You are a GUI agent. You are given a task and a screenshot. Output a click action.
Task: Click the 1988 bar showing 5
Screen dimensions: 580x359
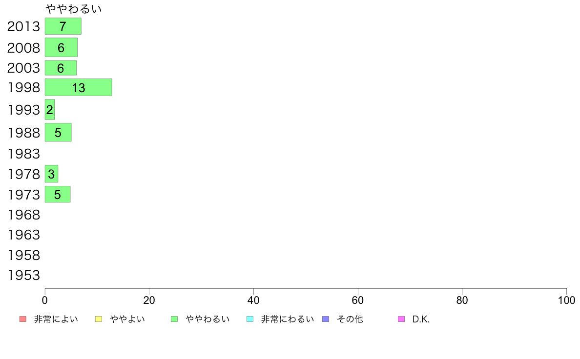point(58,132)
